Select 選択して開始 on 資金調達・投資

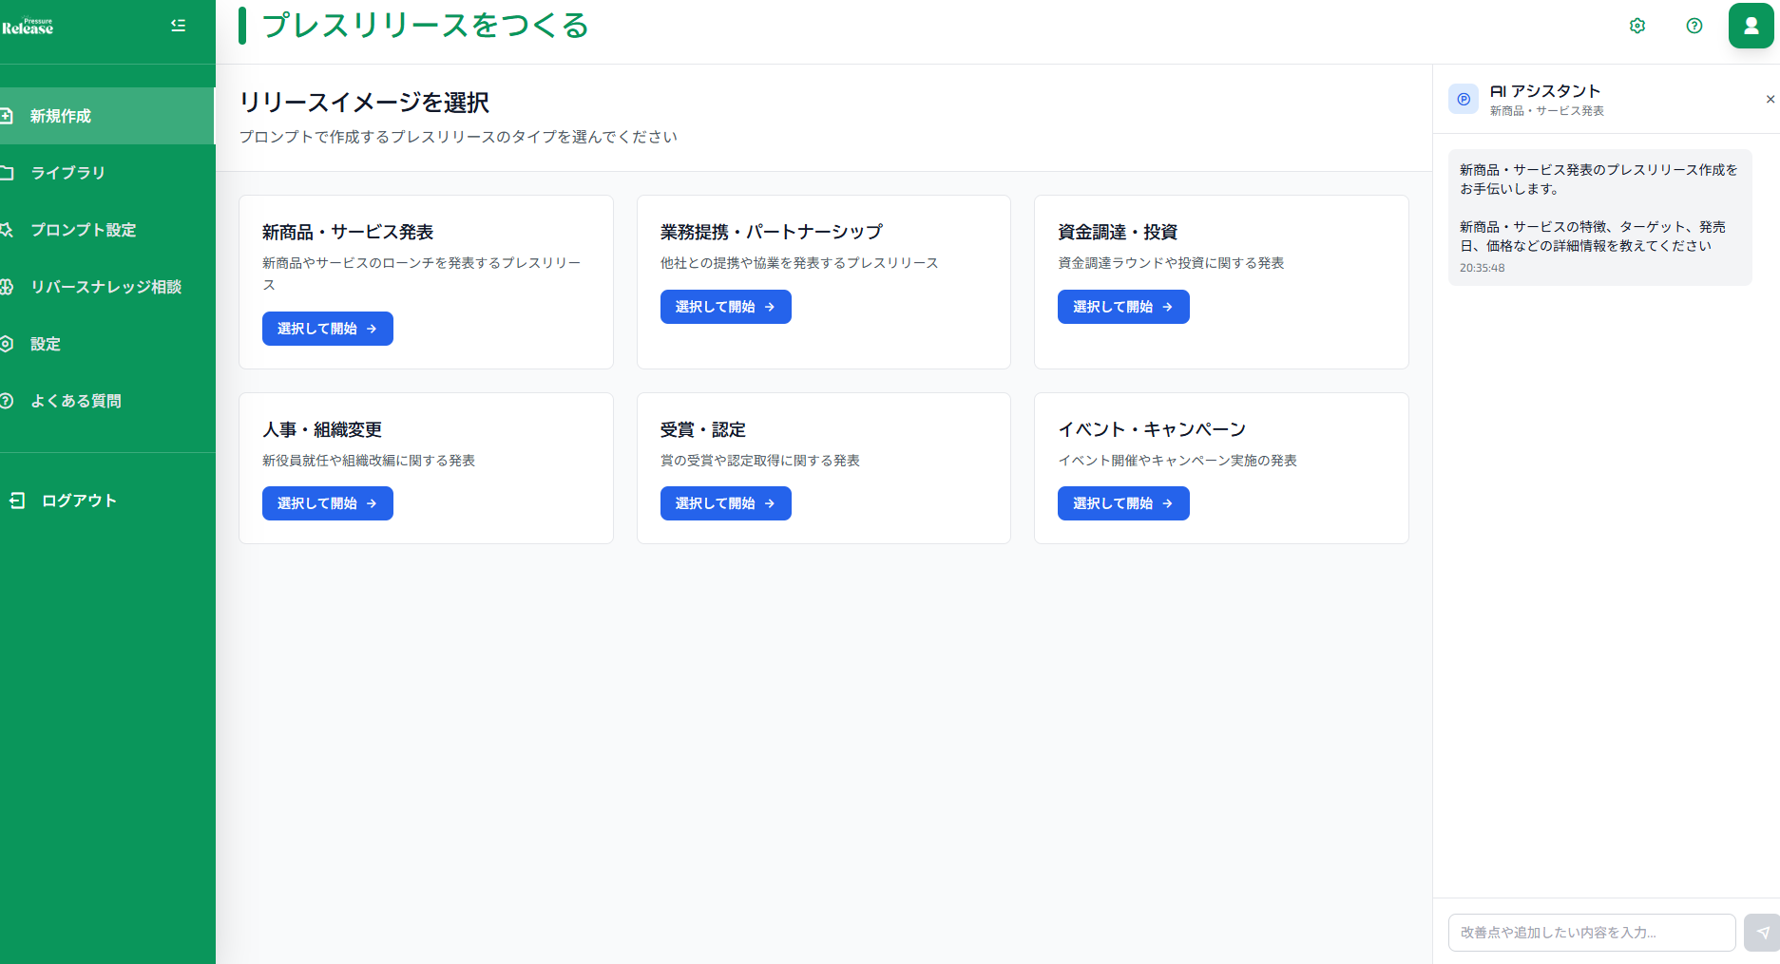[1122, 306]
